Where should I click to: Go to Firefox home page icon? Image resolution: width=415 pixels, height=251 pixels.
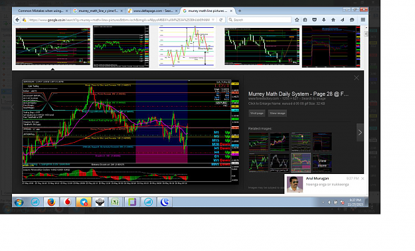[333, 20]
